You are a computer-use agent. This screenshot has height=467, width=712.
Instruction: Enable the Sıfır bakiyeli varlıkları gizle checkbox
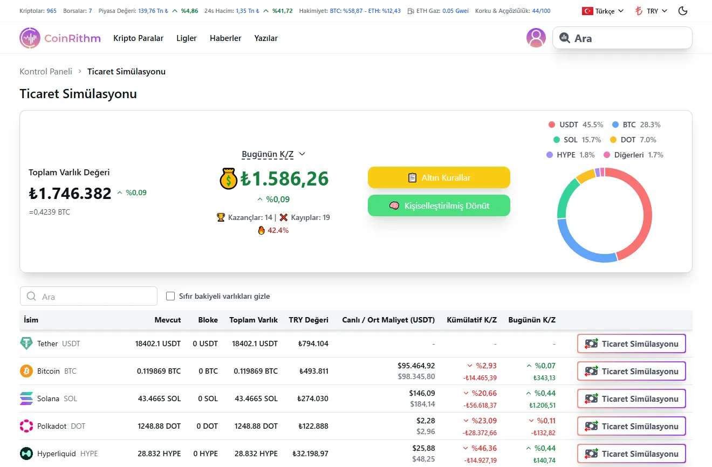pos(170,296)
